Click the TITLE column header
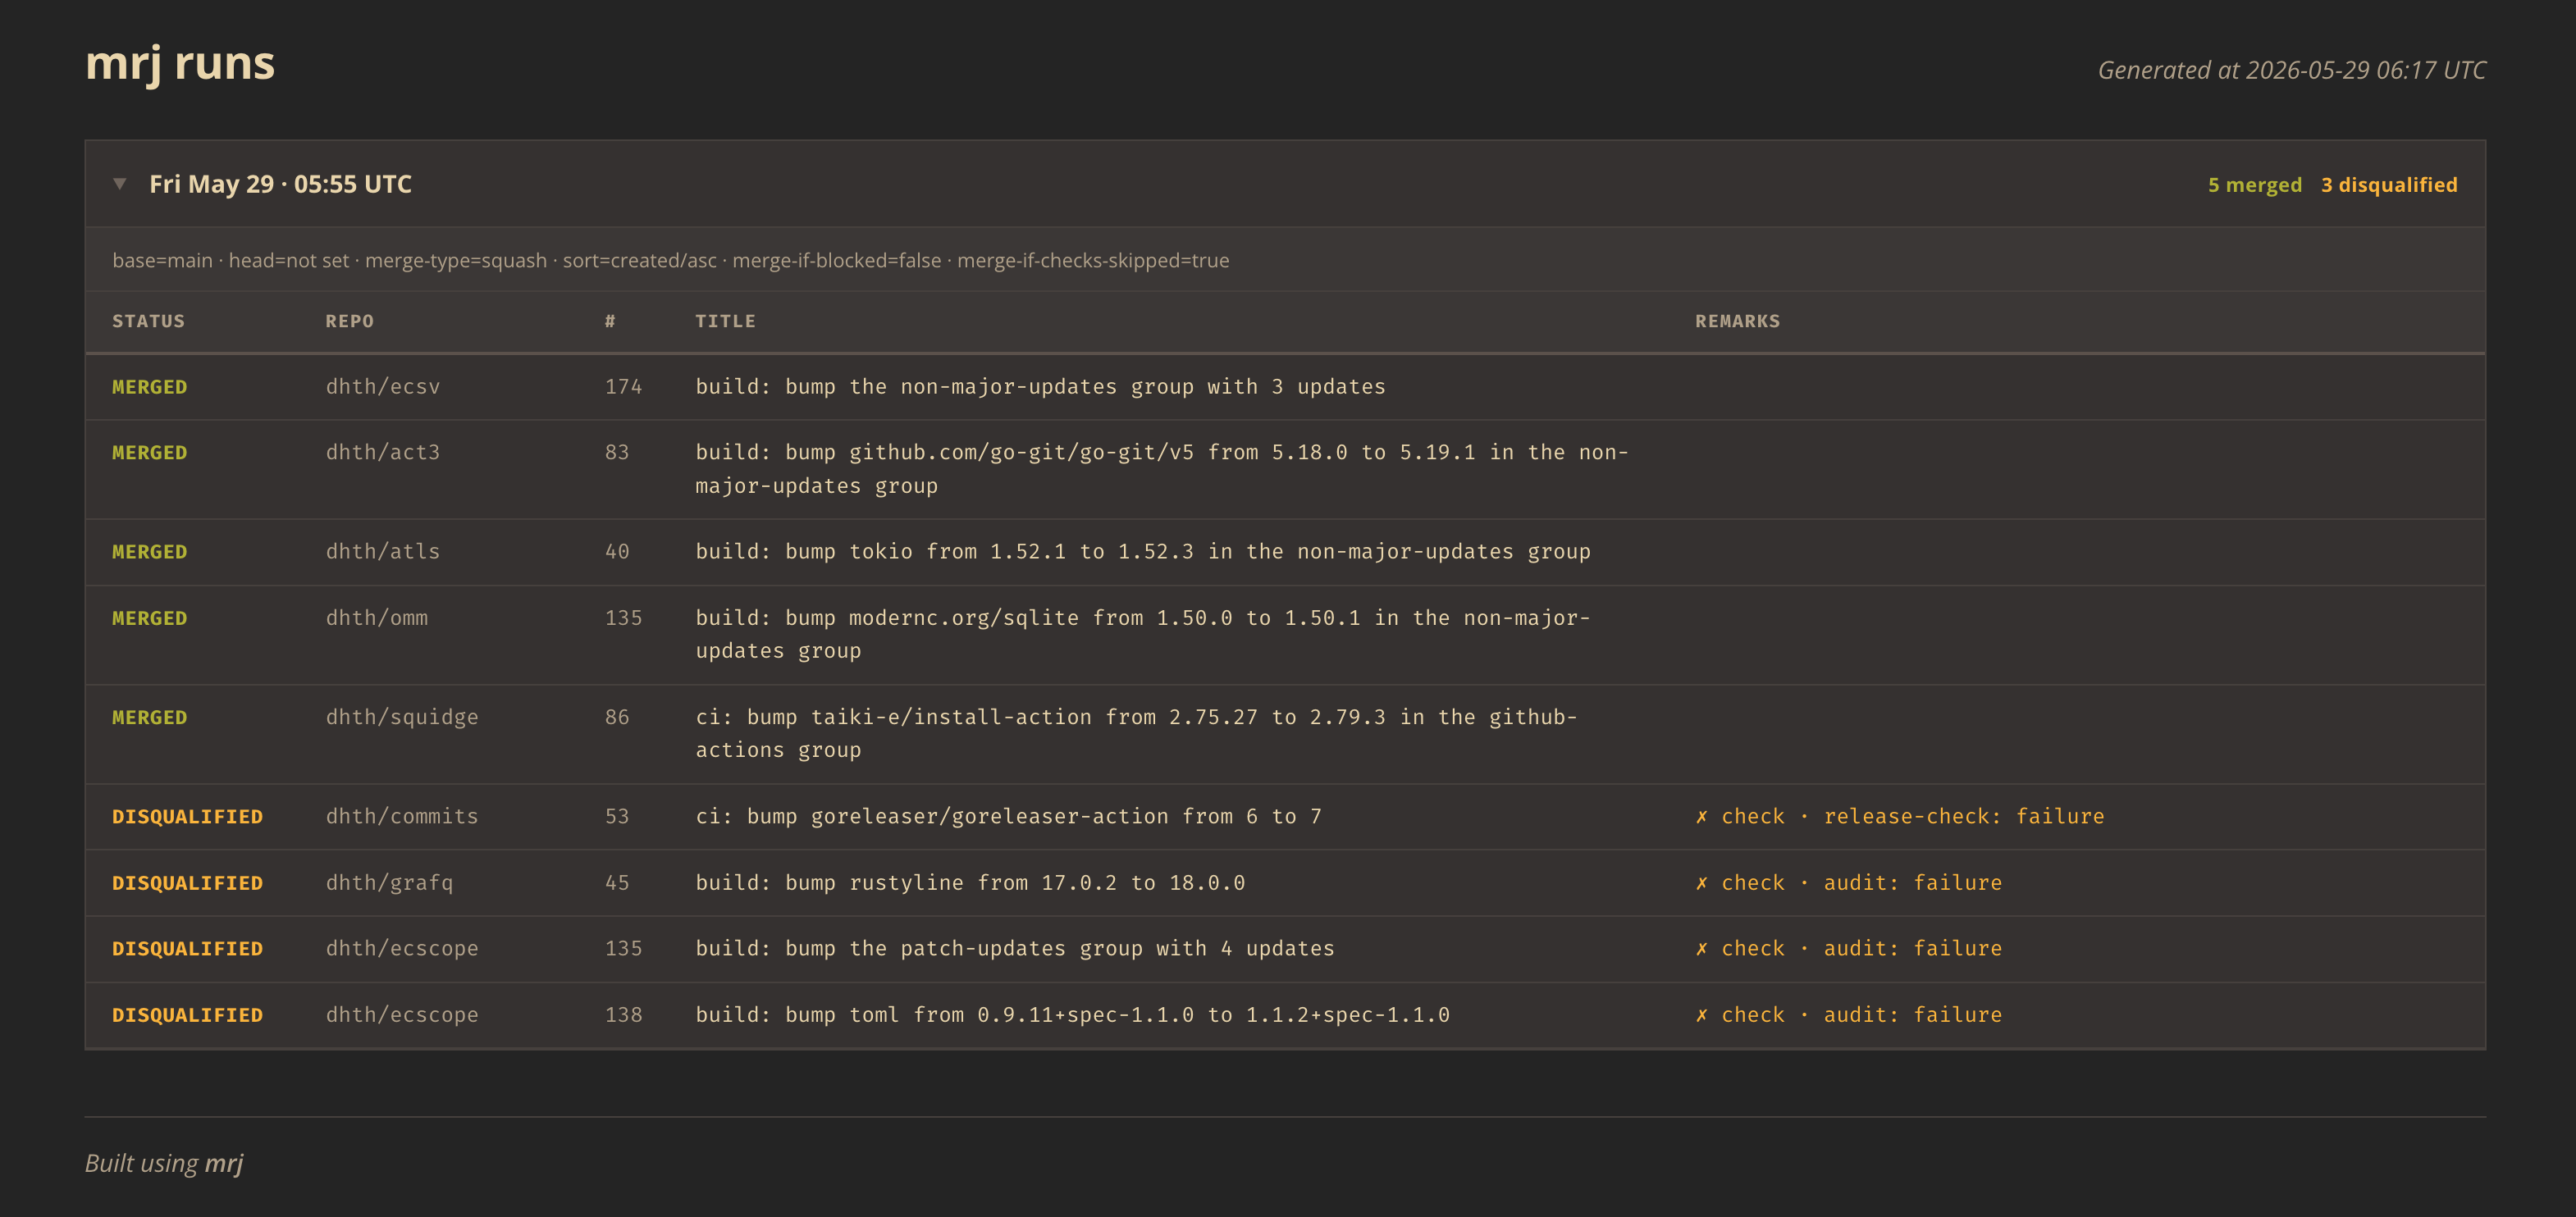 (725, 321)
